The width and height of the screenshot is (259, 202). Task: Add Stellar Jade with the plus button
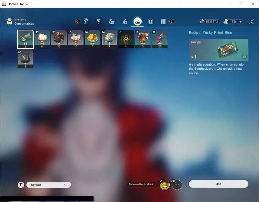point(241,22)
